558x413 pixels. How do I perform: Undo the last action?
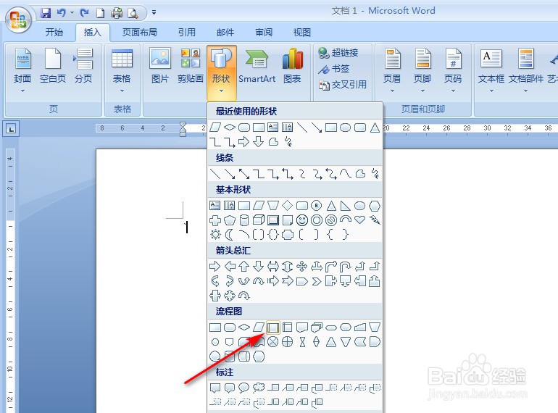click(x=62, y=13)
